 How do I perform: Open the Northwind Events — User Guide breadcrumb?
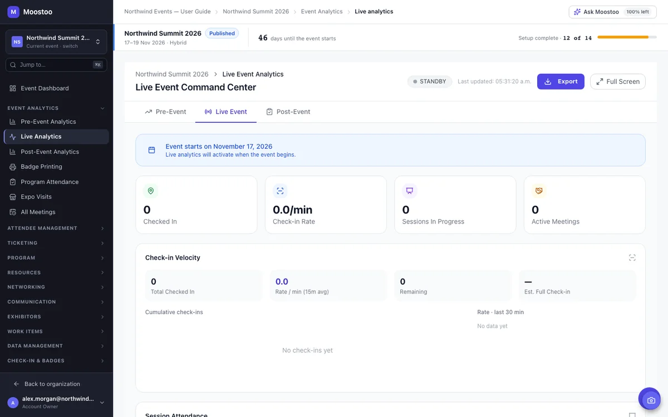(x=168, y=12)
